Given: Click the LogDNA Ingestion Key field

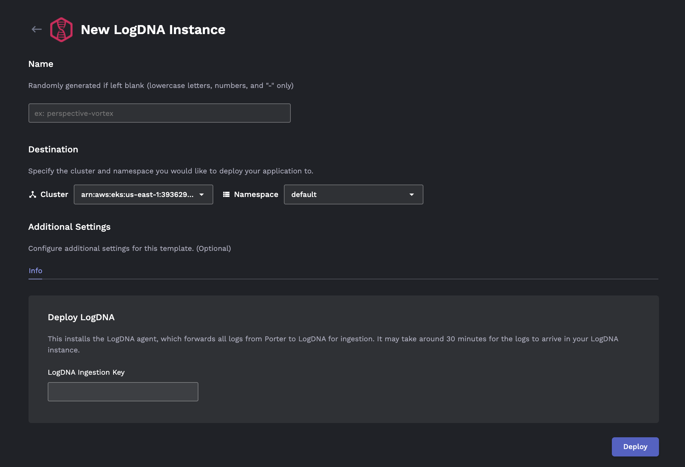Looking at the screenshot, I should pos(123,392).
